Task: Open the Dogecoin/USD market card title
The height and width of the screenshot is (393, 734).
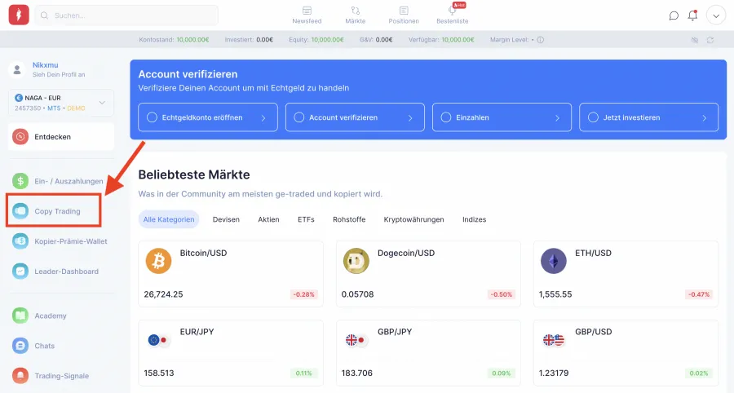Action: pyautogui.click(x=406, y=253)
